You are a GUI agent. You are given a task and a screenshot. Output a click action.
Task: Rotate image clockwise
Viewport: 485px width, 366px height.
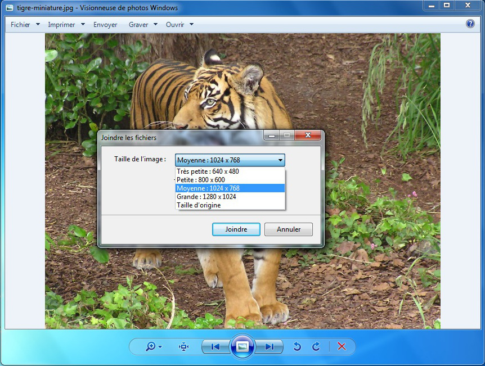pyautogui.click(x=316, y=346)
